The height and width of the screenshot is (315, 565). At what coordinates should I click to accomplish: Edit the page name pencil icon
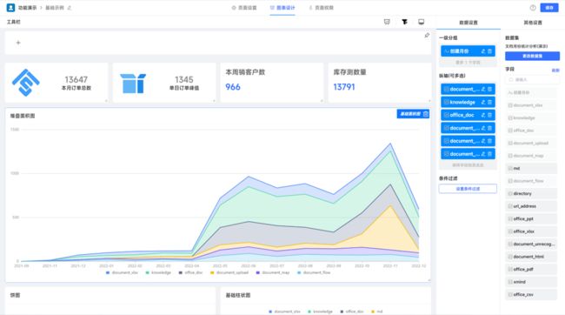click(70, 8)
